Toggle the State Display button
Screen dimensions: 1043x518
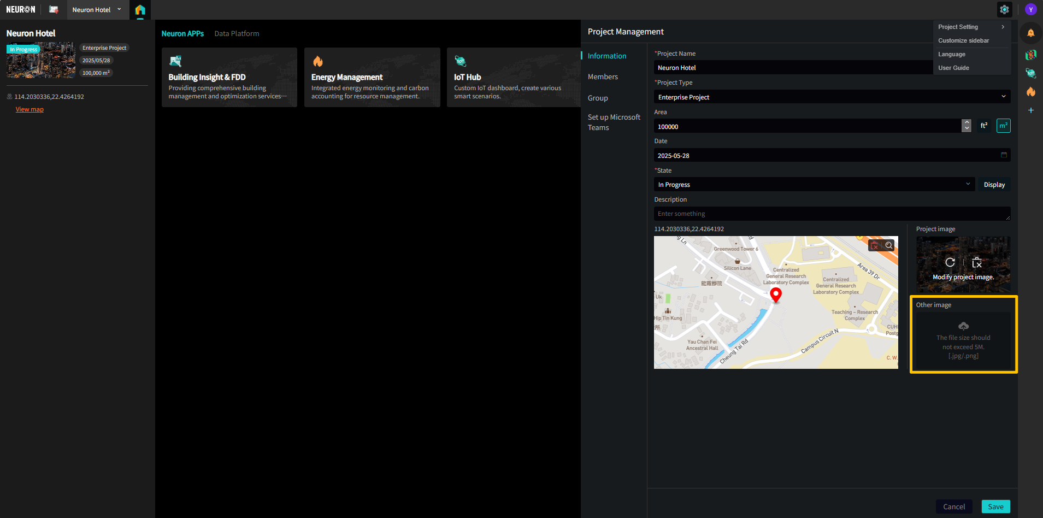(x=994, y=185)
